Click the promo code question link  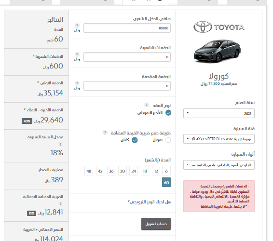[x=149, y=202]
